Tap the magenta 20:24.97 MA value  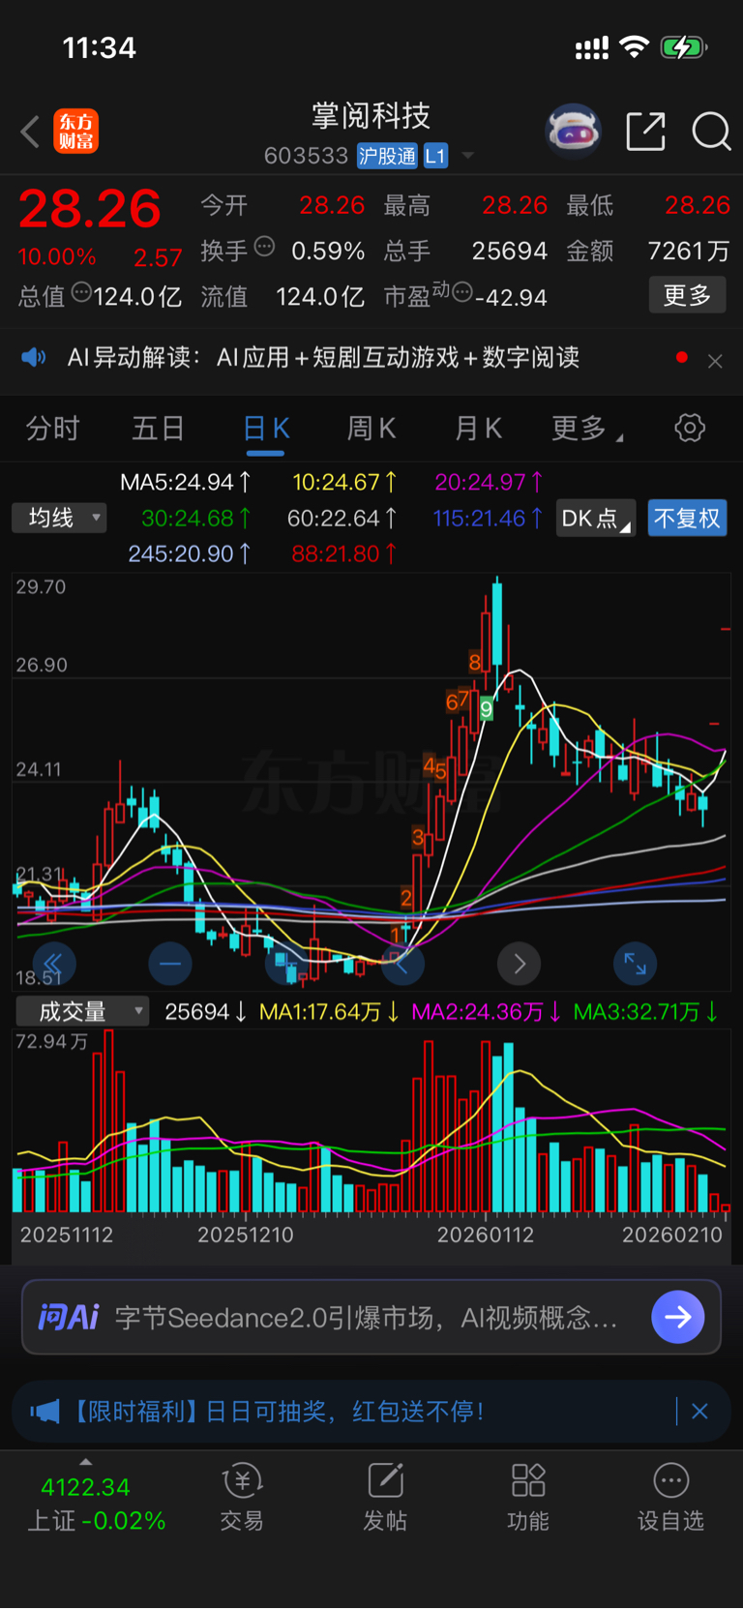[x=488, y=482]
